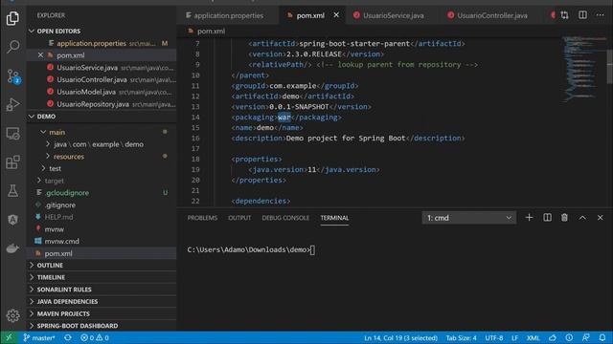
Task: Open HELP.md file in explorer
Action: 102,217
